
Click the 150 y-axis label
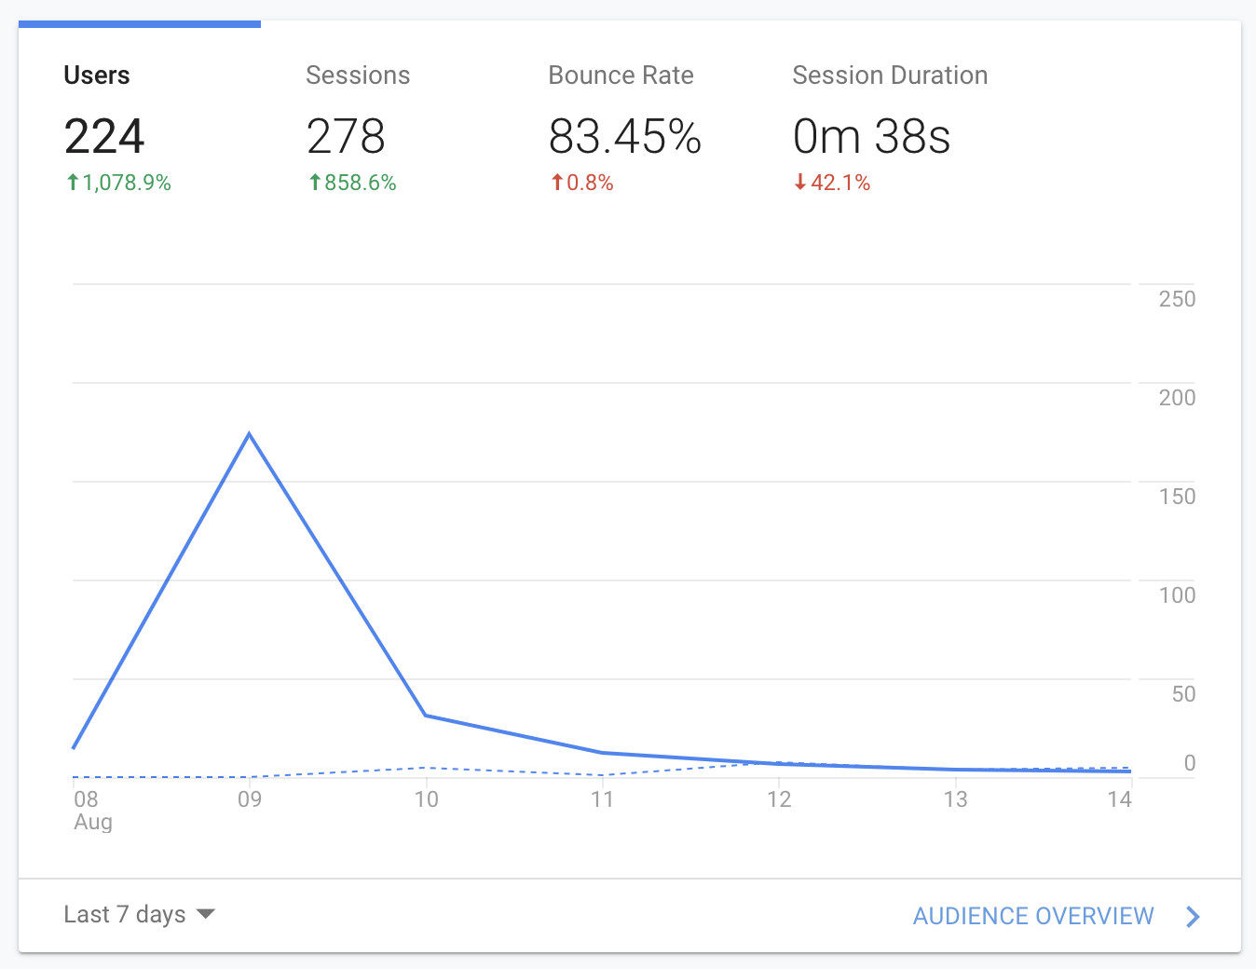1177,497
